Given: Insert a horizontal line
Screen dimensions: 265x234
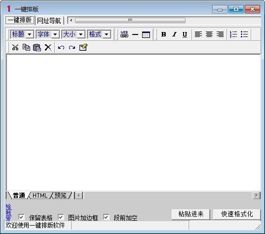Looking at the screenshot, I should tap(135, 34).
